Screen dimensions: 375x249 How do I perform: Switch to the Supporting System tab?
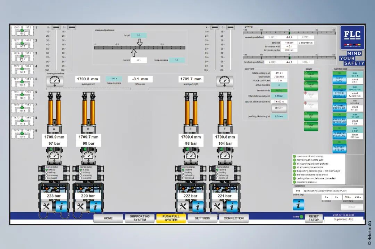[140, 218]
